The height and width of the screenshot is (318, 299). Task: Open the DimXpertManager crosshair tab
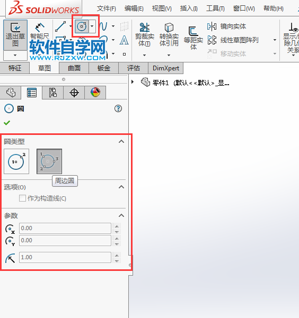tap(74, 93)
